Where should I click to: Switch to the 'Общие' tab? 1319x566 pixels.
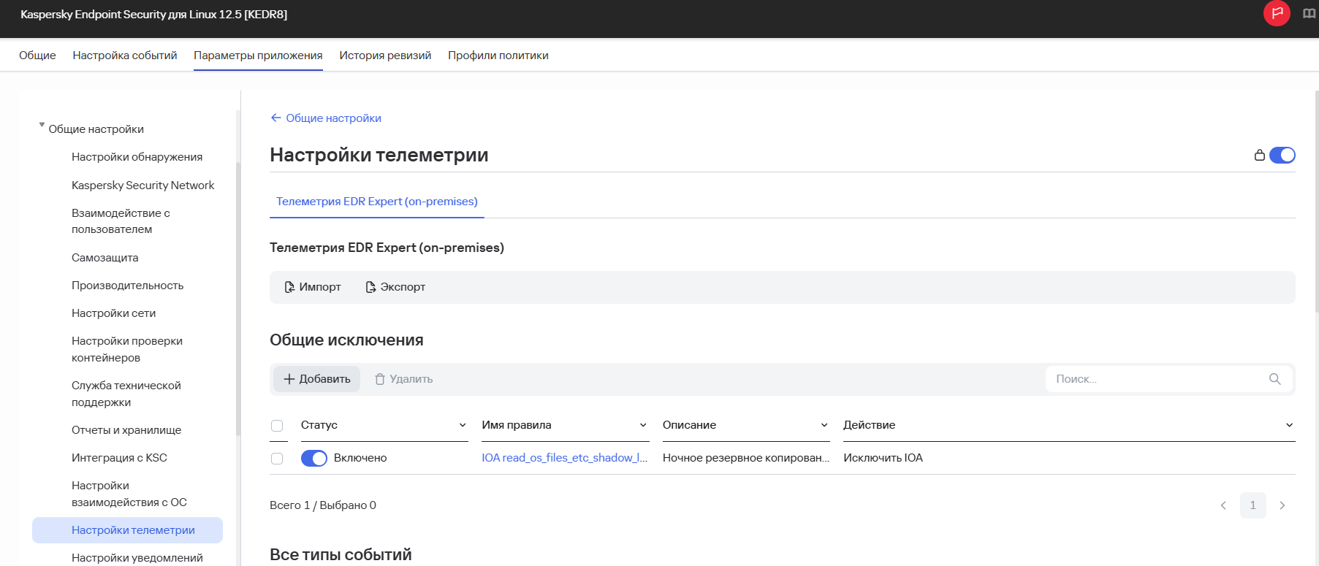(37, 56)
